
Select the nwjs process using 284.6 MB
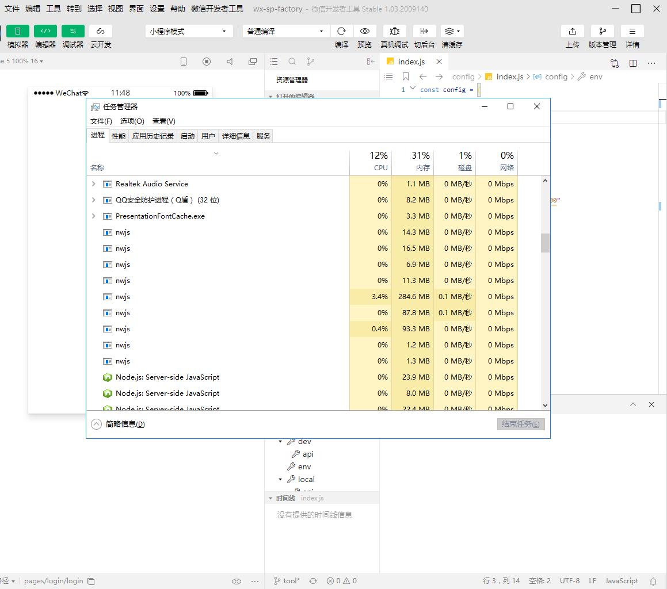tap(303, 296)
